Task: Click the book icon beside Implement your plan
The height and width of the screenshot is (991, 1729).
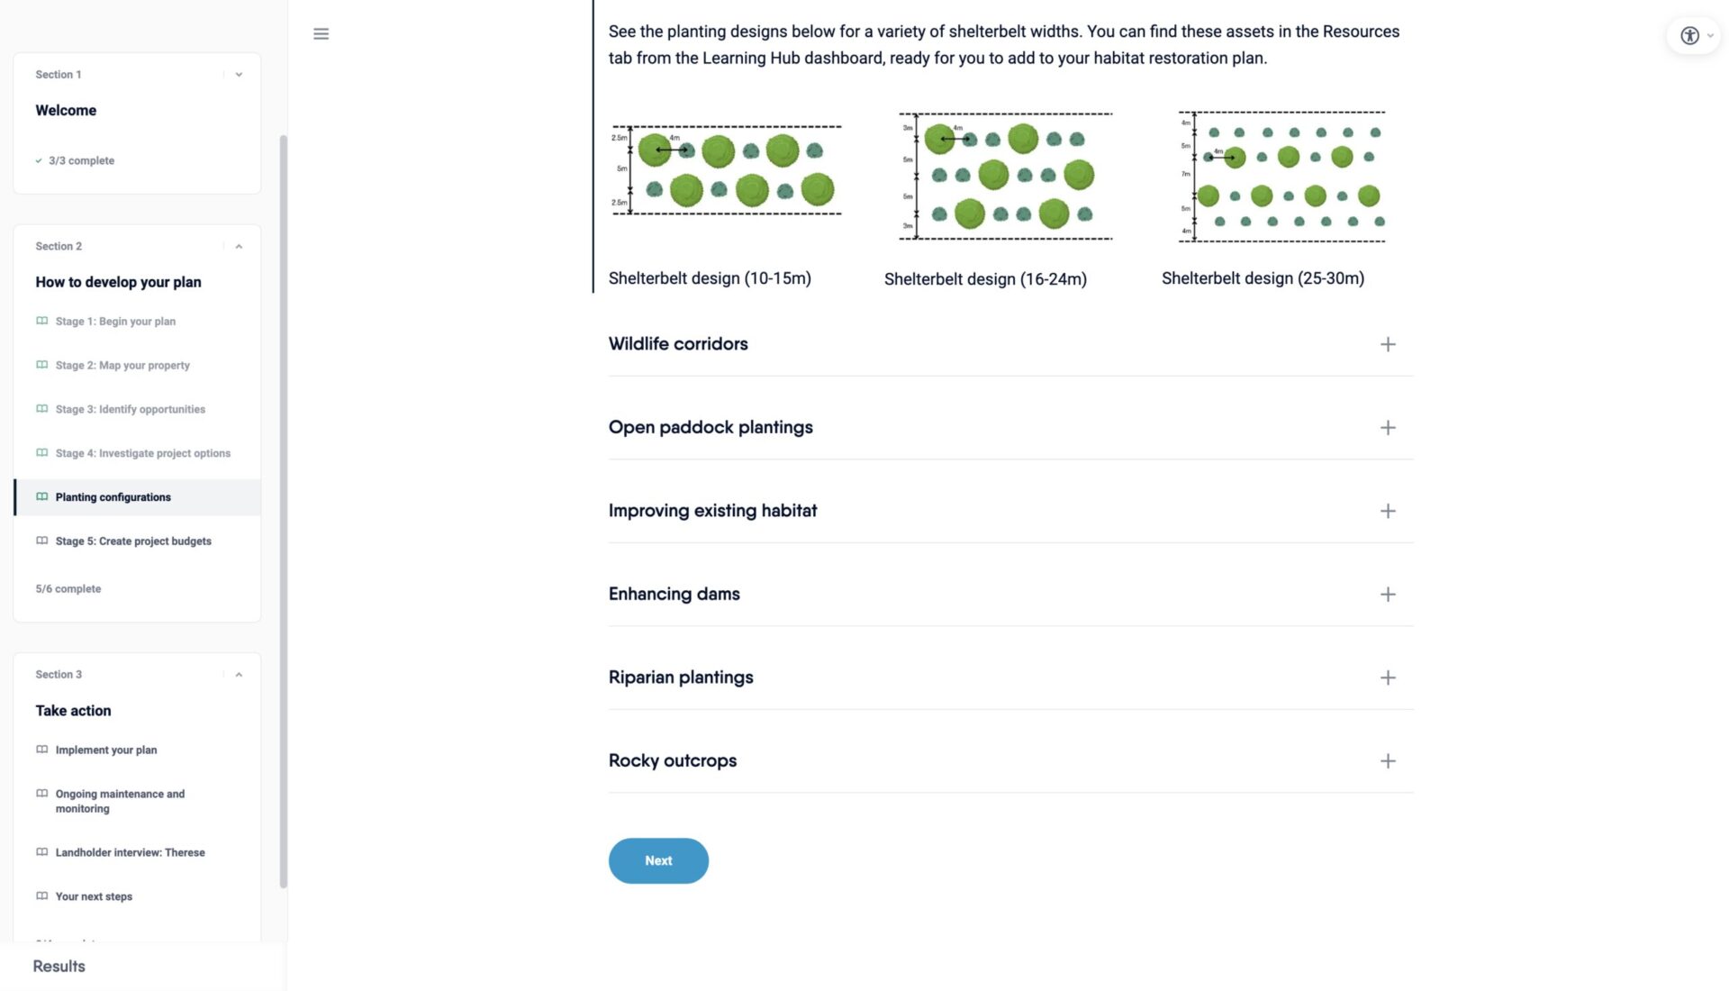Action: [x=42, y=750]
